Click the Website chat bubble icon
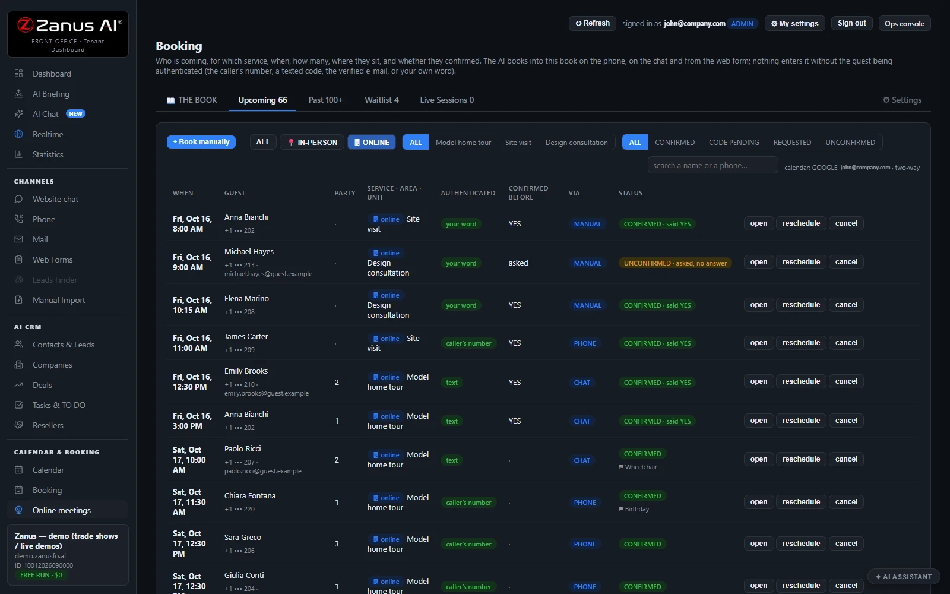Viewport: 950px width, 594px height. (x=18, y=199)
